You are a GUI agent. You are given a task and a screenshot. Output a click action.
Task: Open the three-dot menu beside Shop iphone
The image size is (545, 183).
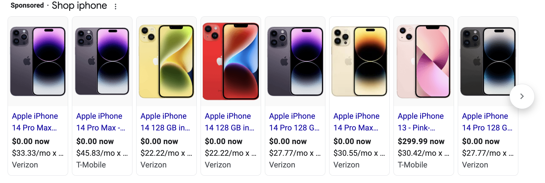pos(116,7)
